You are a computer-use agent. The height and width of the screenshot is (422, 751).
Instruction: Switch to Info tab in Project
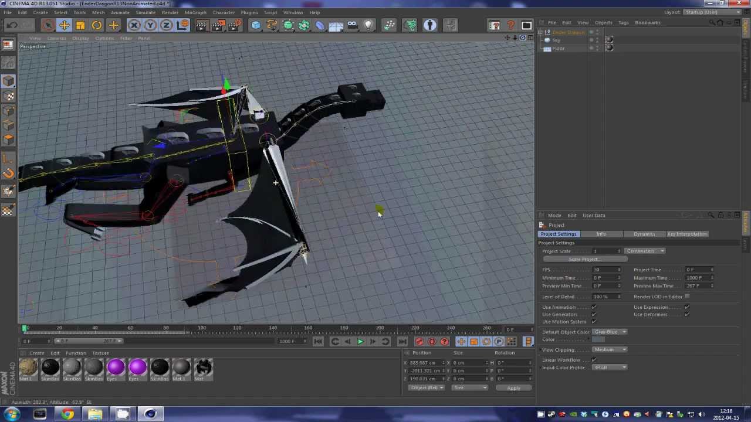click(x=601, y=234)
